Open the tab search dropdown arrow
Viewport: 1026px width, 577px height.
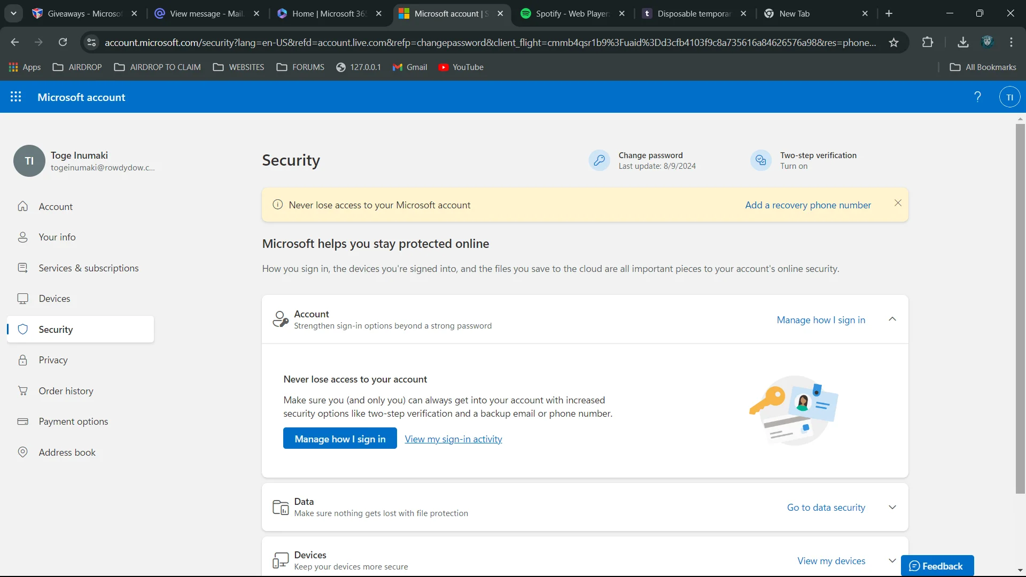13,13
